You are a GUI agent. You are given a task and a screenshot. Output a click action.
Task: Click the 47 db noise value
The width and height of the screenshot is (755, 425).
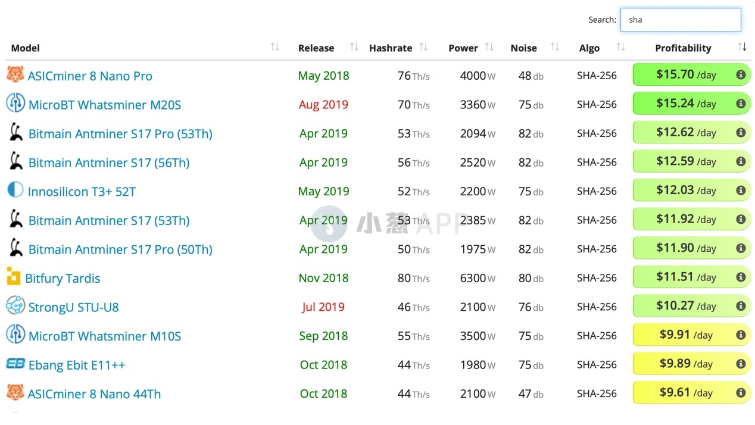point(531,393)
